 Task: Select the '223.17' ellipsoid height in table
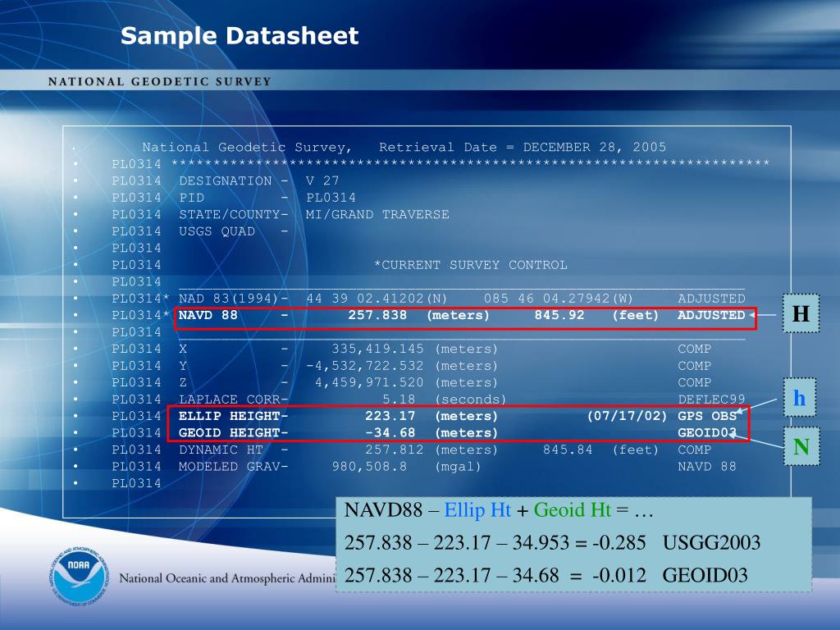click(390, 416)
